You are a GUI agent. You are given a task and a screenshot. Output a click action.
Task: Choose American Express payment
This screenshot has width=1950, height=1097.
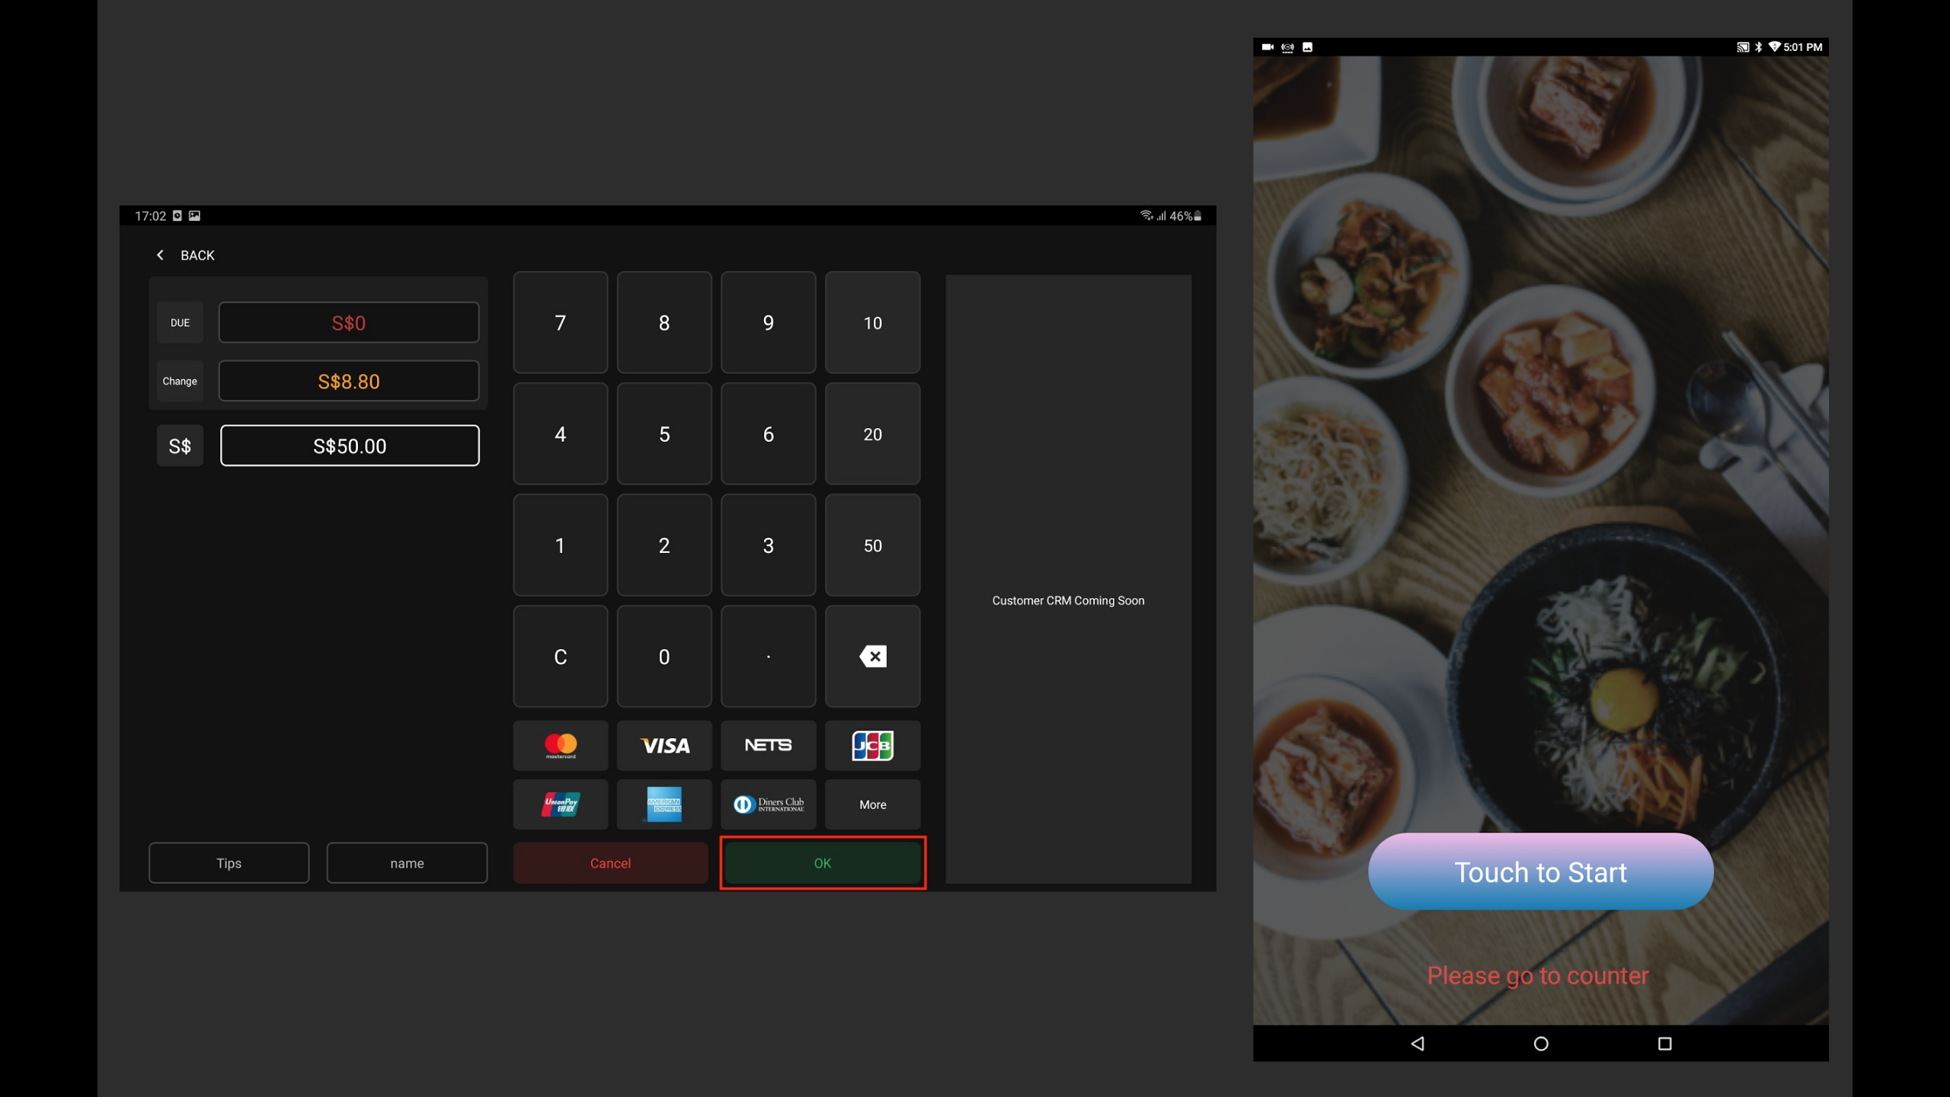pyautogui.click(x=663, y=804)
